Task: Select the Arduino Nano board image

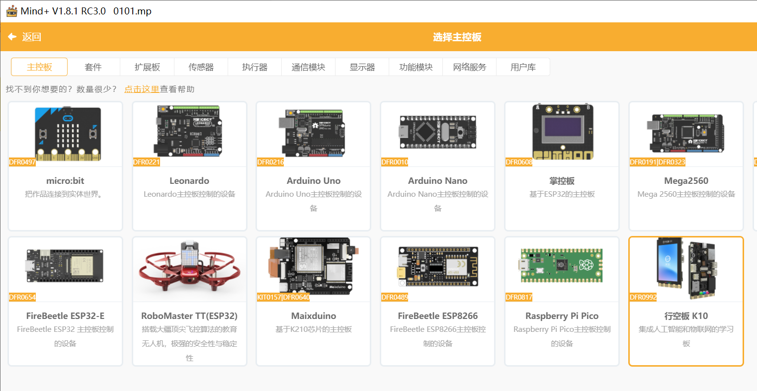Action: 437,132
